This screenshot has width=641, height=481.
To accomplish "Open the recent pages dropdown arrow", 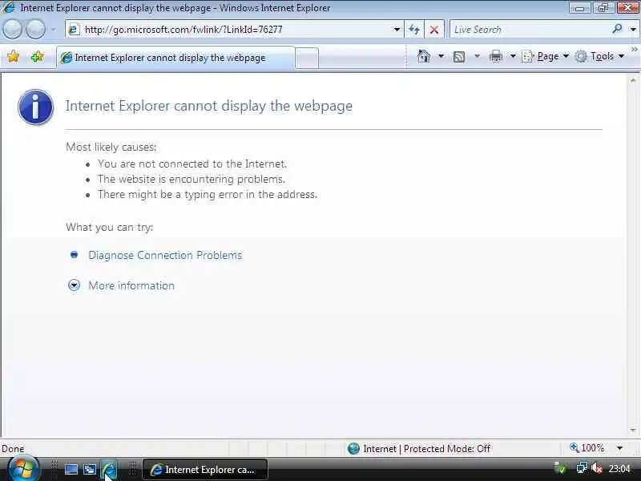I will click(54, 30).
